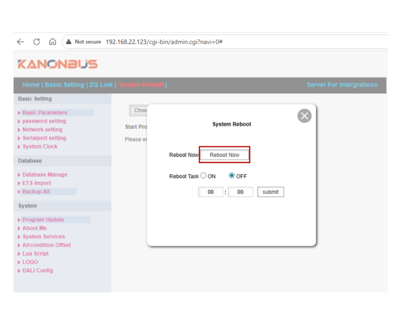Viewport: 401px width, 325px height.
Task: Click the KANONBUS logo
Action: (x=57, y=64)
